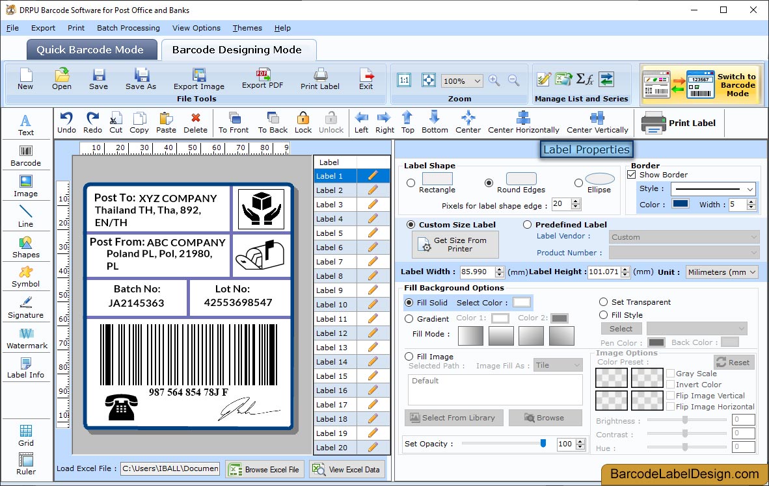The height and width of the screenshot is (486, 769).
Task: Select Gradient fill background option
Action: (409, 318)
